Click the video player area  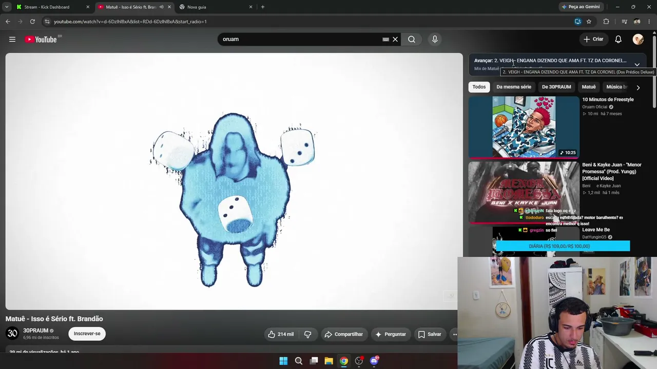pyautogui.click(x=234, y=181)
